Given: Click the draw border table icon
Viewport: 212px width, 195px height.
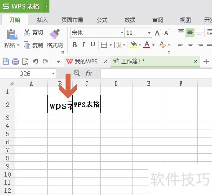Looking at the screenshot, I should pos(117,45).
